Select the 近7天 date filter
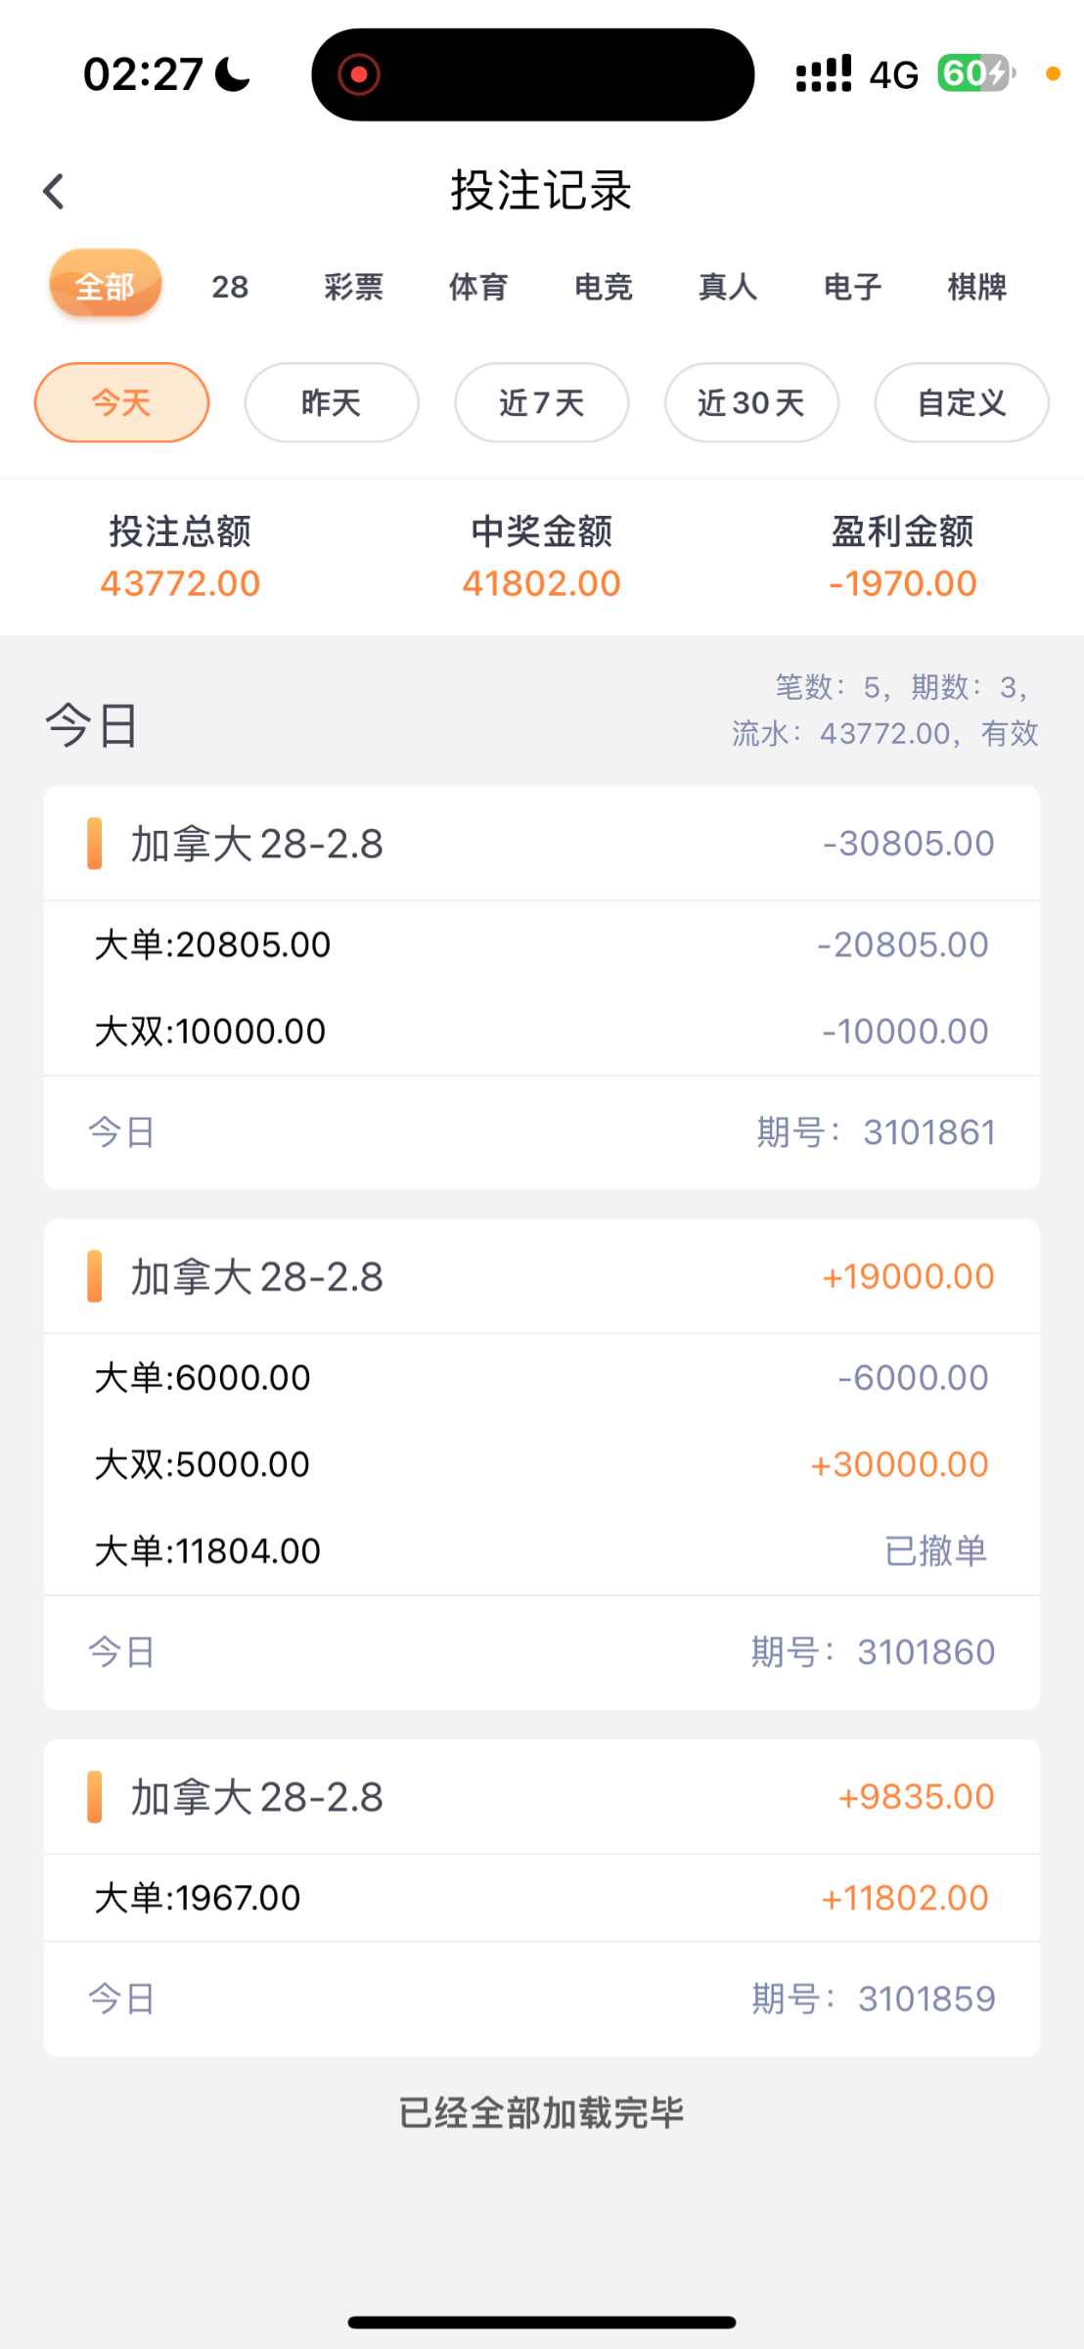 click(x=541, y=402)
